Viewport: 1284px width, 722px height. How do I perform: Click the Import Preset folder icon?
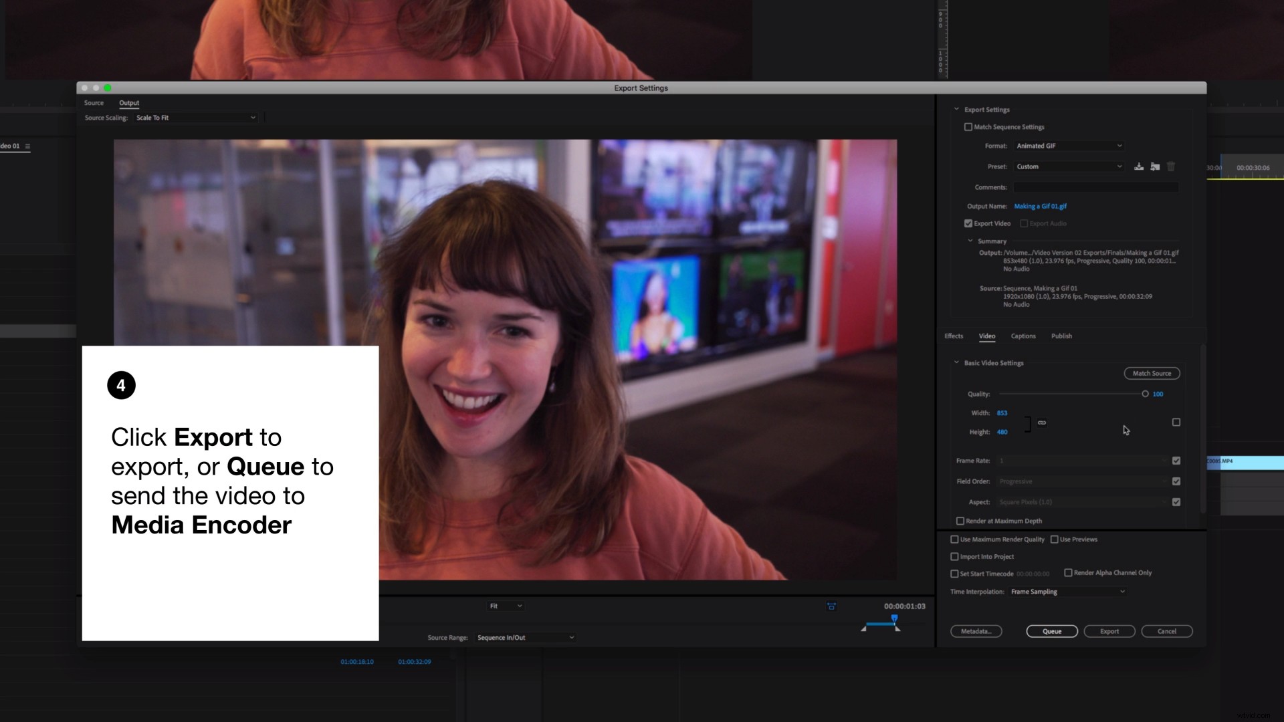pos(1155,166)
